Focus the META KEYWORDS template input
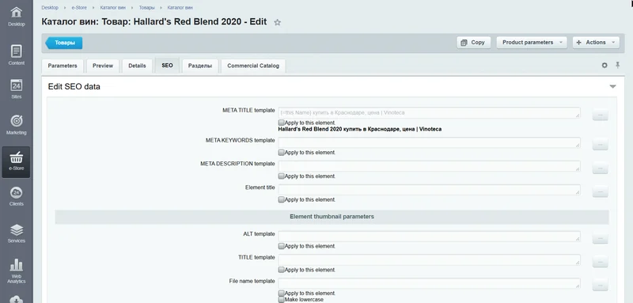633x303 pixels. (429, 142)
